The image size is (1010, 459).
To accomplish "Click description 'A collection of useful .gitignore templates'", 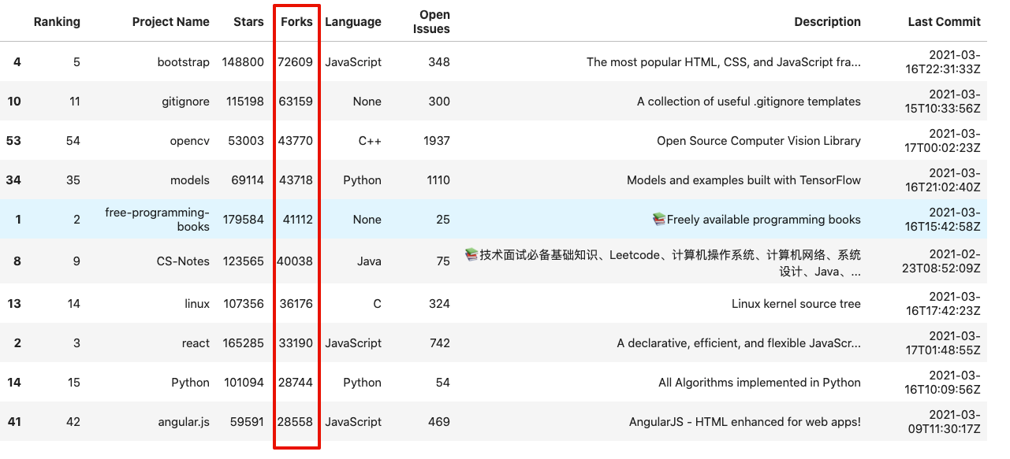I will 749,102.
